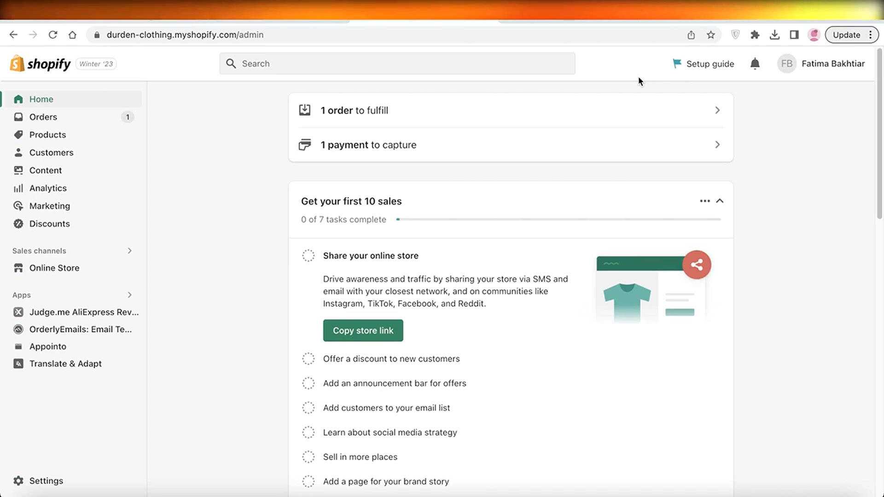
Task: Mark Add customers to email list complete
Action: point(308,408)
